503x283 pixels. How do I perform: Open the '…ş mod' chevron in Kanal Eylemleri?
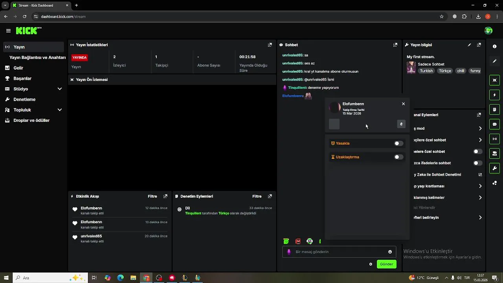click(480, 129)
